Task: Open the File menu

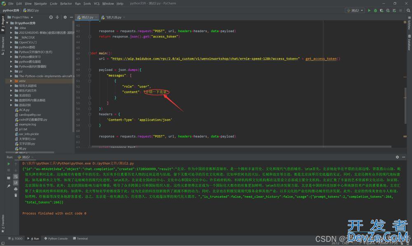Action: [x=11, y=3]
